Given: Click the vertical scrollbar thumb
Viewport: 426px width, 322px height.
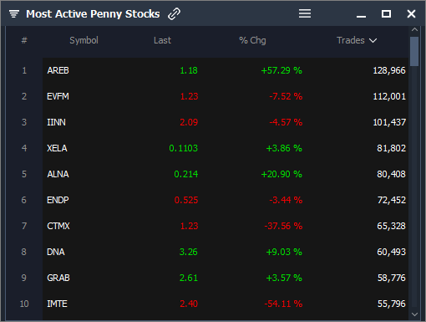Looking at the screenshot, I should 414,51.
